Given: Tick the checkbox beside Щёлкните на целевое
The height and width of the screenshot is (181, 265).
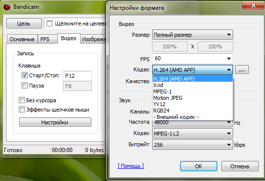Looking at the screenshot, I should pyautogui.click(x=50, y=23).
